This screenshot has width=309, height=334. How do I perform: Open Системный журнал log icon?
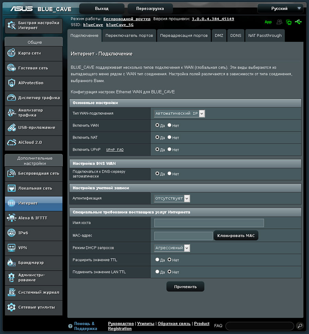(x=12, y=292)
